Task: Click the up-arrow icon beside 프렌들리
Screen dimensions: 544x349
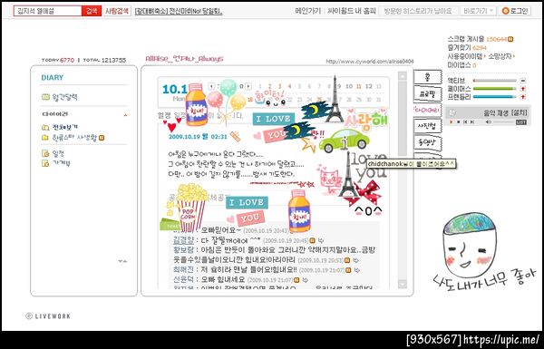Action: pyautogui.click(x=523, y=97)
